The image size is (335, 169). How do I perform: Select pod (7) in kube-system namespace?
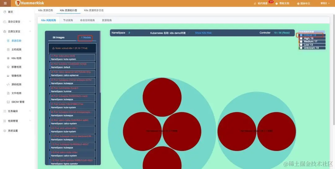coord(72,106)
